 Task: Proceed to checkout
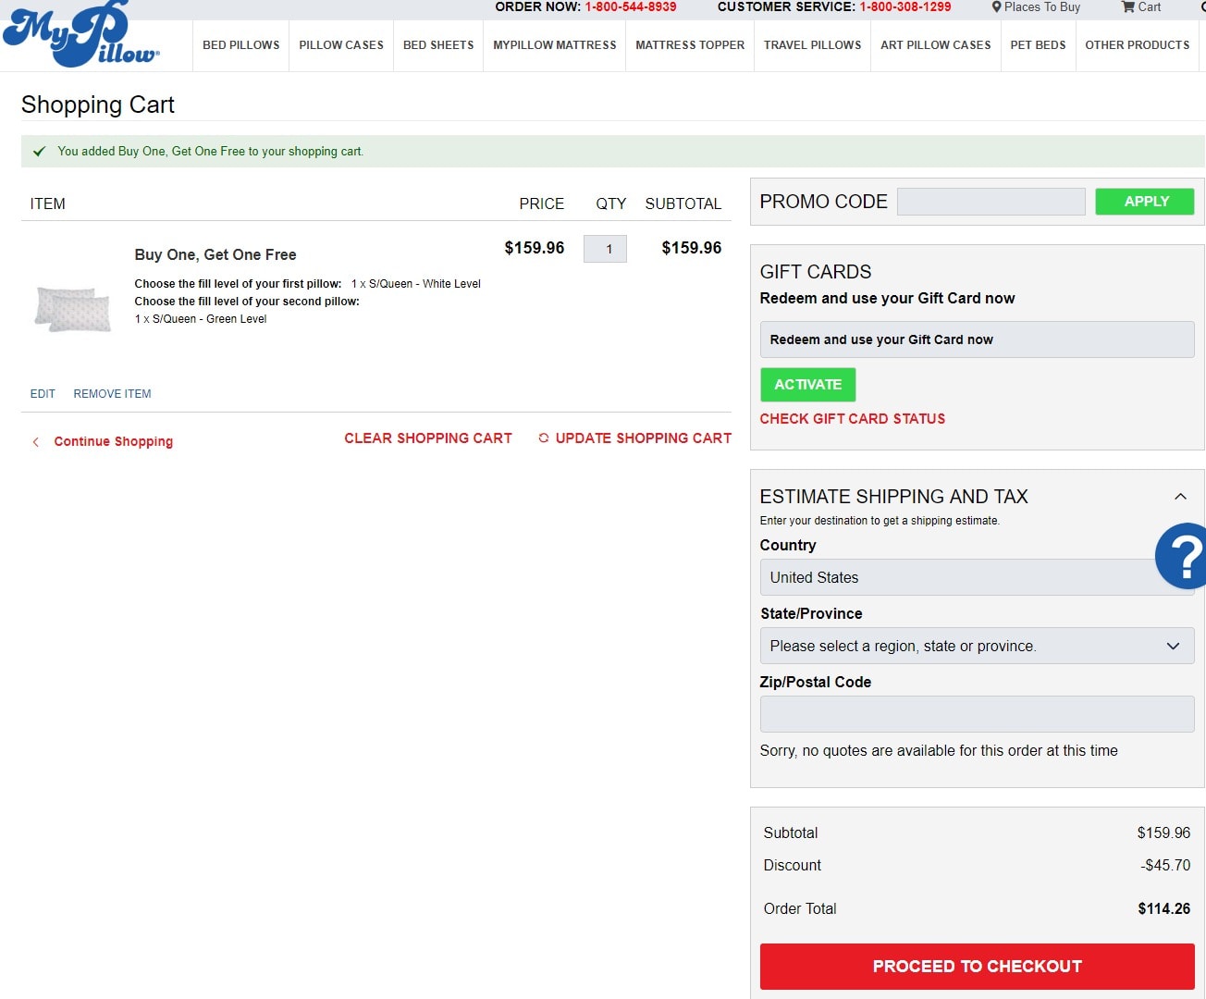pos(977,967)
